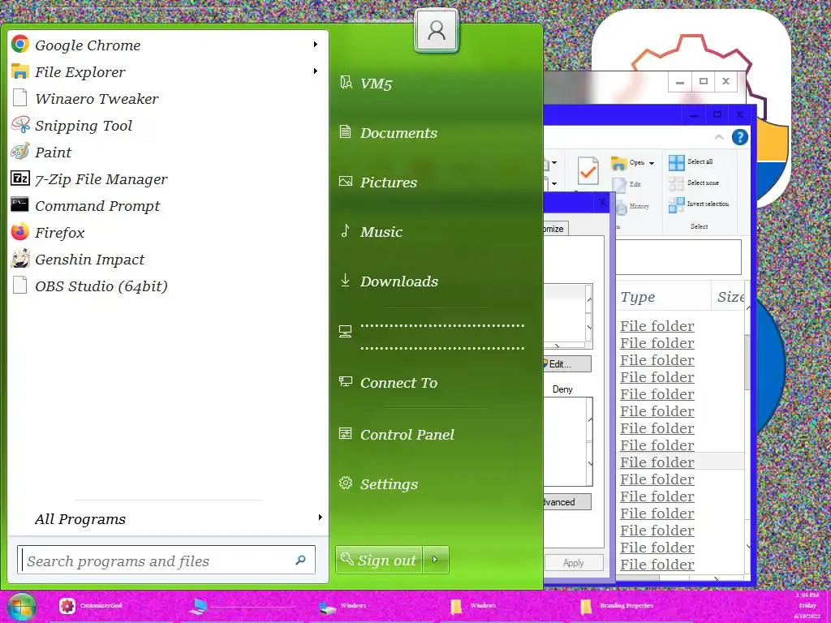
Task: Click the magnifier icon in the search box
Action: click(x=300, y=560)
